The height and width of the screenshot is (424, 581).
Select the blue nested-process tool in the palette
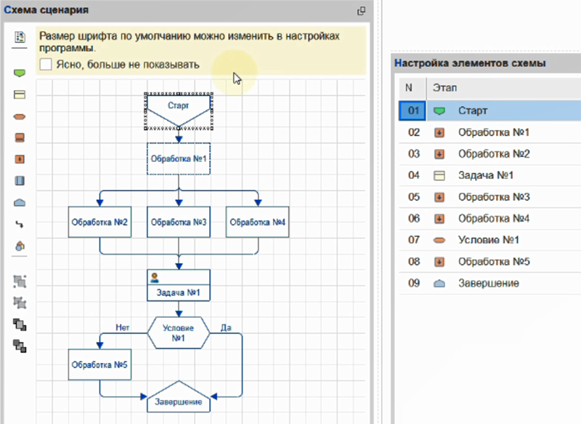20,181
